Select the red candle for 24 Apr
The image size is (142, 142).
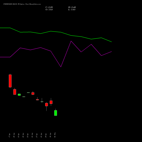pos(33,93)
